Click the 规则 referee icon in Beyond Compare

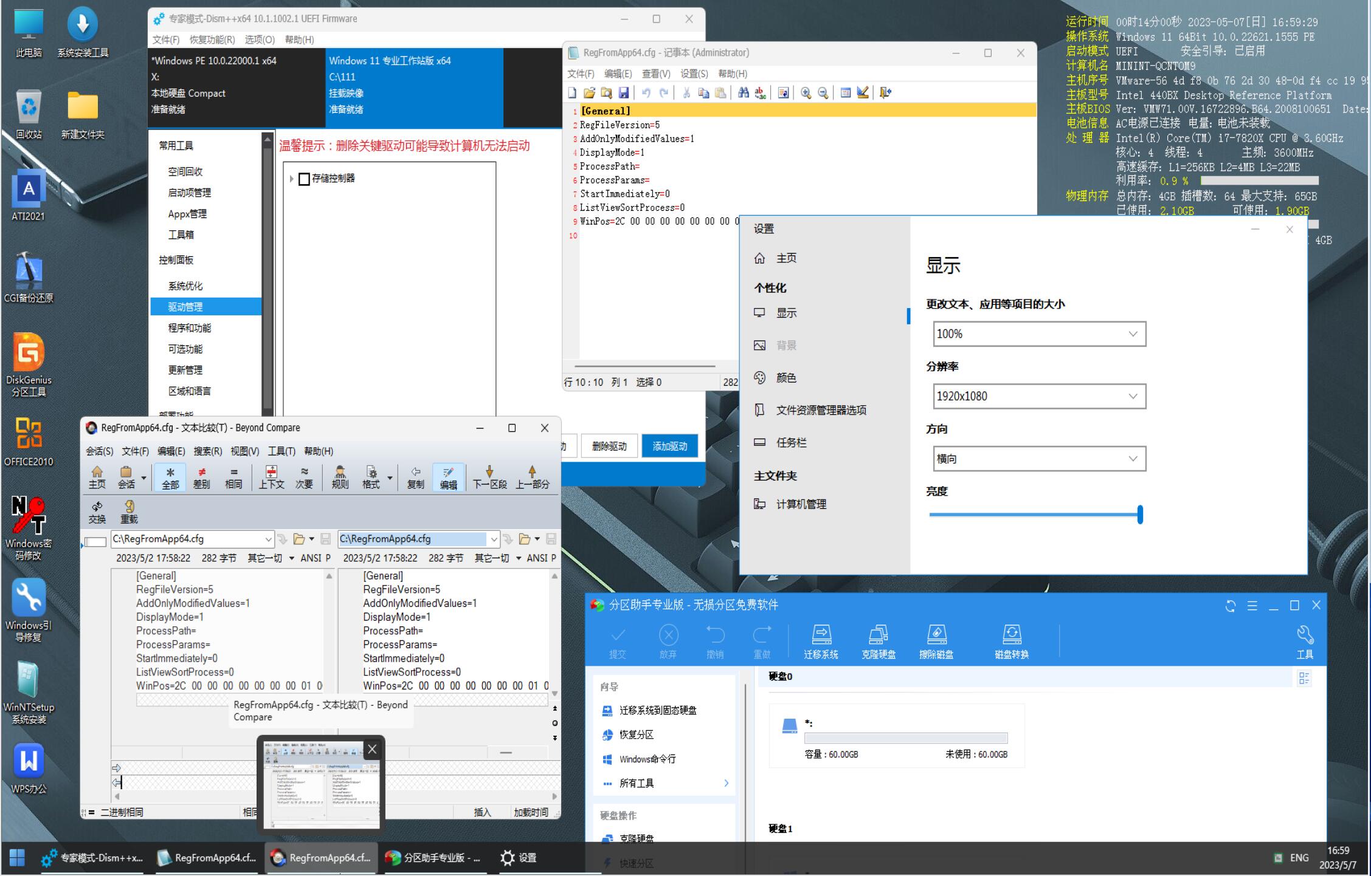pyautogui.click(x=340, y=477)
